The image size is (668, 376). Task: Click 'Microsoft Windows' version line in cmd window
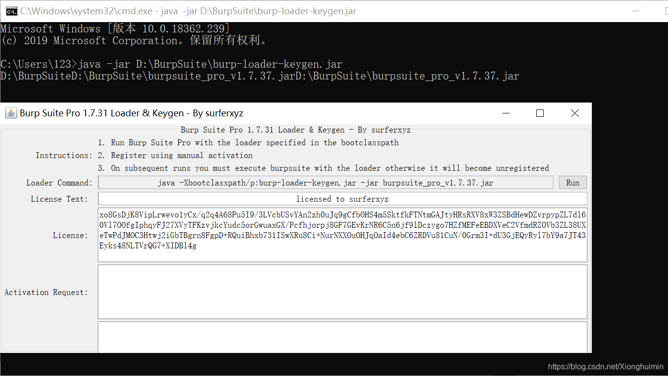tap(115, 28)
